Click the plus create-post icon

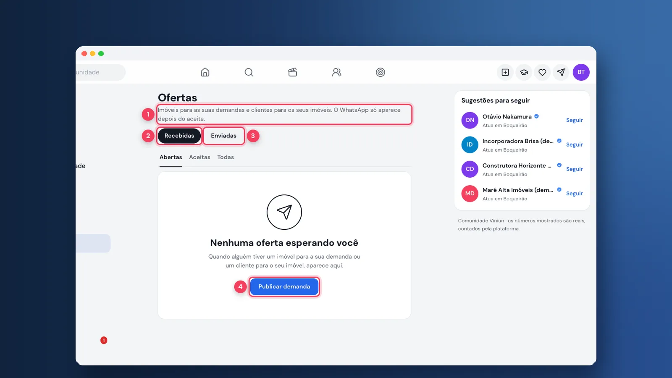pyautogui.click(x=505, y=72)
